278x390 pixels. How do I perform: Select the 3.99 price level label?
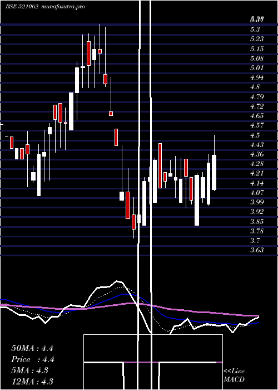pos(257,202)
